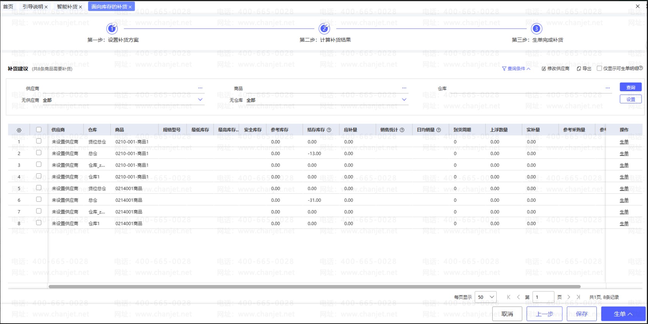Switch to 智能补货 tab
This screenshot has height=324, width=648.
coord(67,7)
